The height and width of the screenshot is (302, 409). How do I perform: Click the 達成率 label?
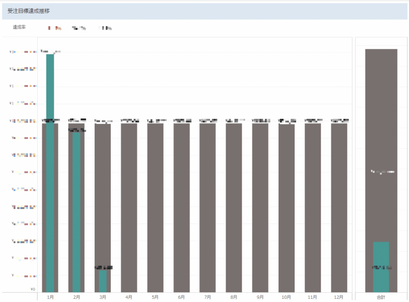tap(19, 28)
